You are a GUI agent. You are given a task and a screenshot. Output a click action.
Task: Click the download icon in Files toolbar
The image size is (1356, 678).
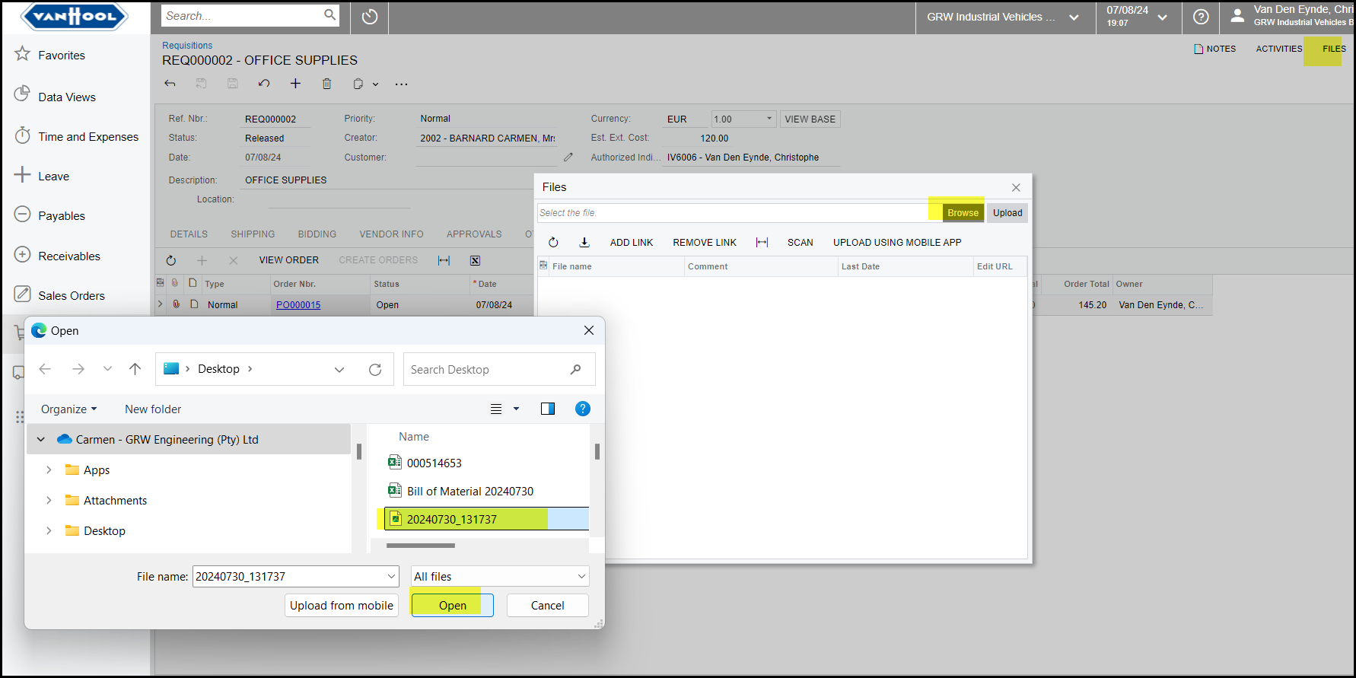click(x=584, y=243)
